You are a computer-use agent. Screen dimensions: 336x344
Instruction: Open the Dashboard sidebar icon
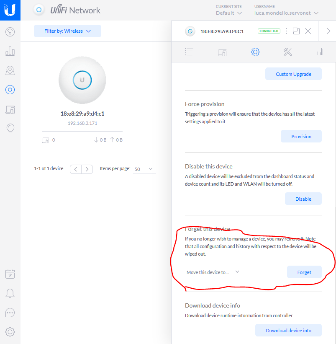(10, 32)
